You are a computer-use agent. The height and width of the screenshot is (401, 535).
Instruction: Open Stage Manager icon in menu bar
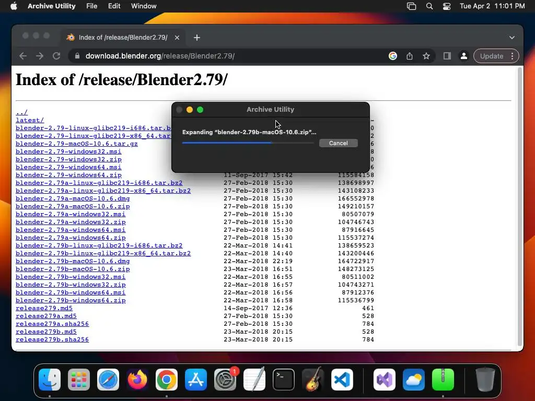click(x=412, y=6)
